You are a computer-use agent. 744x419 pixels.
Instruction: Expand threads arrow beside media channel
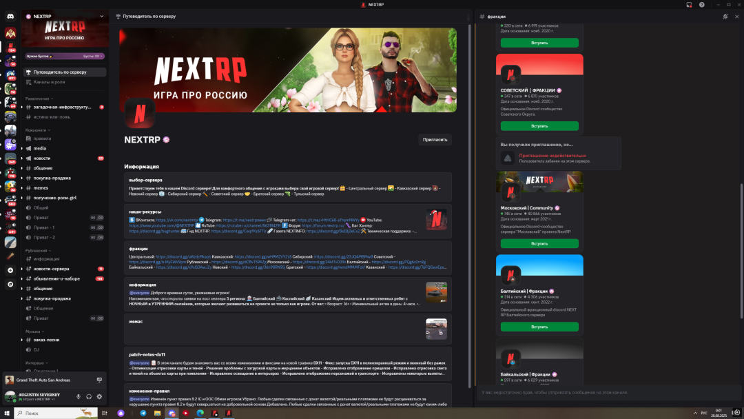coord(22,149)
